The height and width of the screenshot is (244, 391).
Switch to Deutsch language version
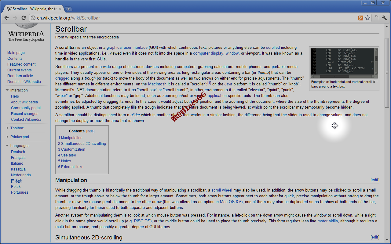coord(18,152)
